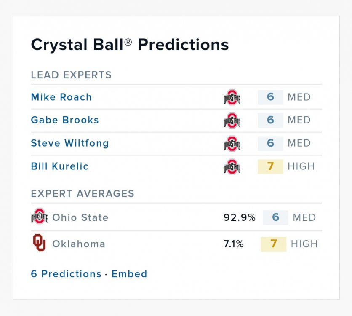Click Gabe Brooks' confidence score 6

(x=270, y=120)
